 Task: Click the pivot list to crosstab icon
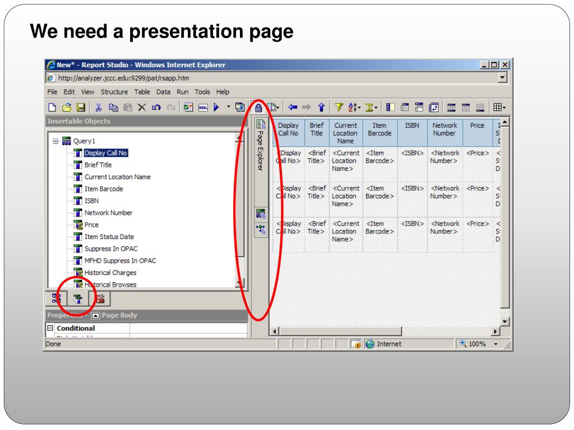coord(405,107)
